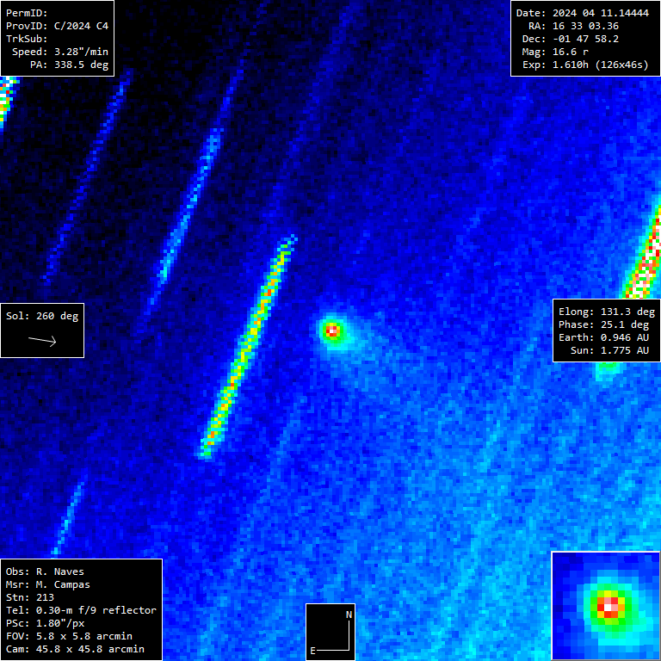Click the ProvID: C/2024 C4 text
The width and height of the screenshot is (661, 661).
(58, 26)
